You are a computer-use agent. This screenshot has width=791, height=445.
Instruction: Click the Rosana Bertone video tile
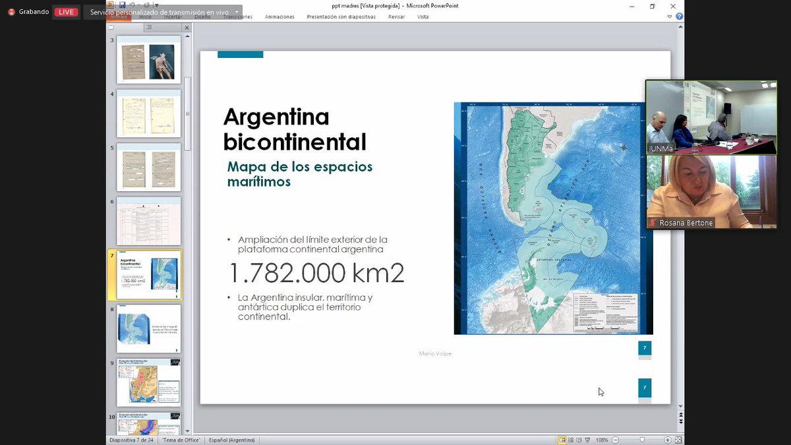coord(711,192)
